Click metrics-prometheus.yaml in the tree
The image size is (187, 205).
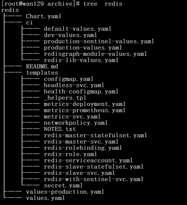click(85, 110)
